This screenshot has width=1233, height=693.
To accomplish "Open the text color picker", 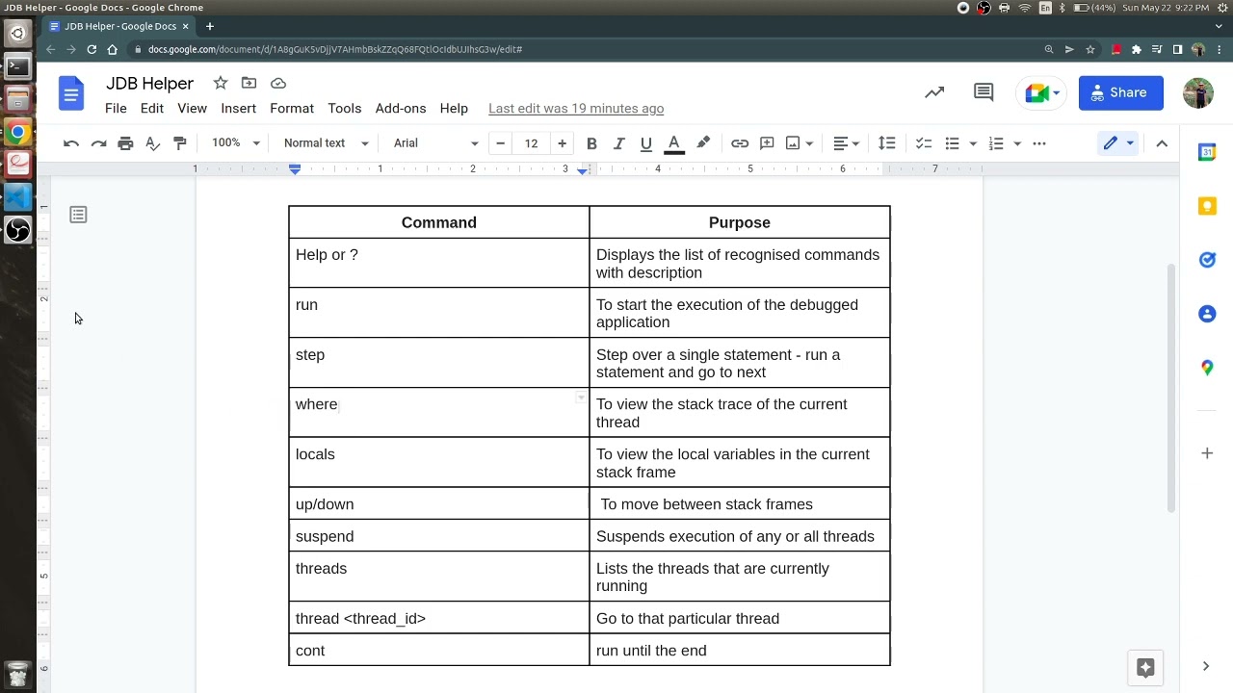I will coord(674,143).
